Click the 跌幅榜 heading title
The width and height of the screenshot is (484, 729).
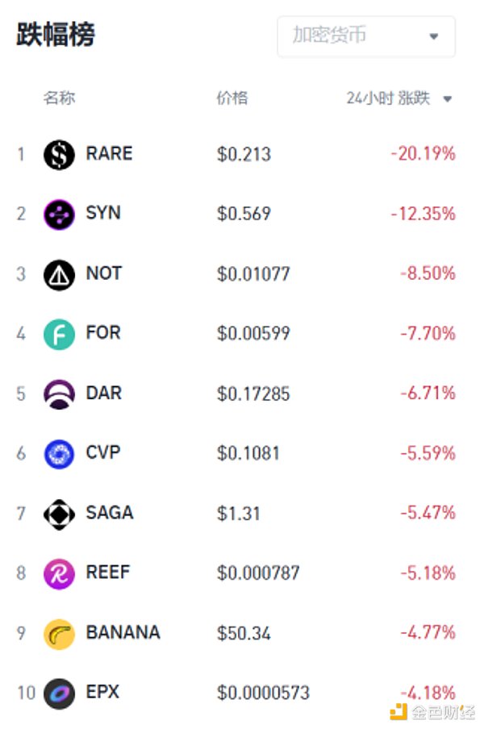56,35
